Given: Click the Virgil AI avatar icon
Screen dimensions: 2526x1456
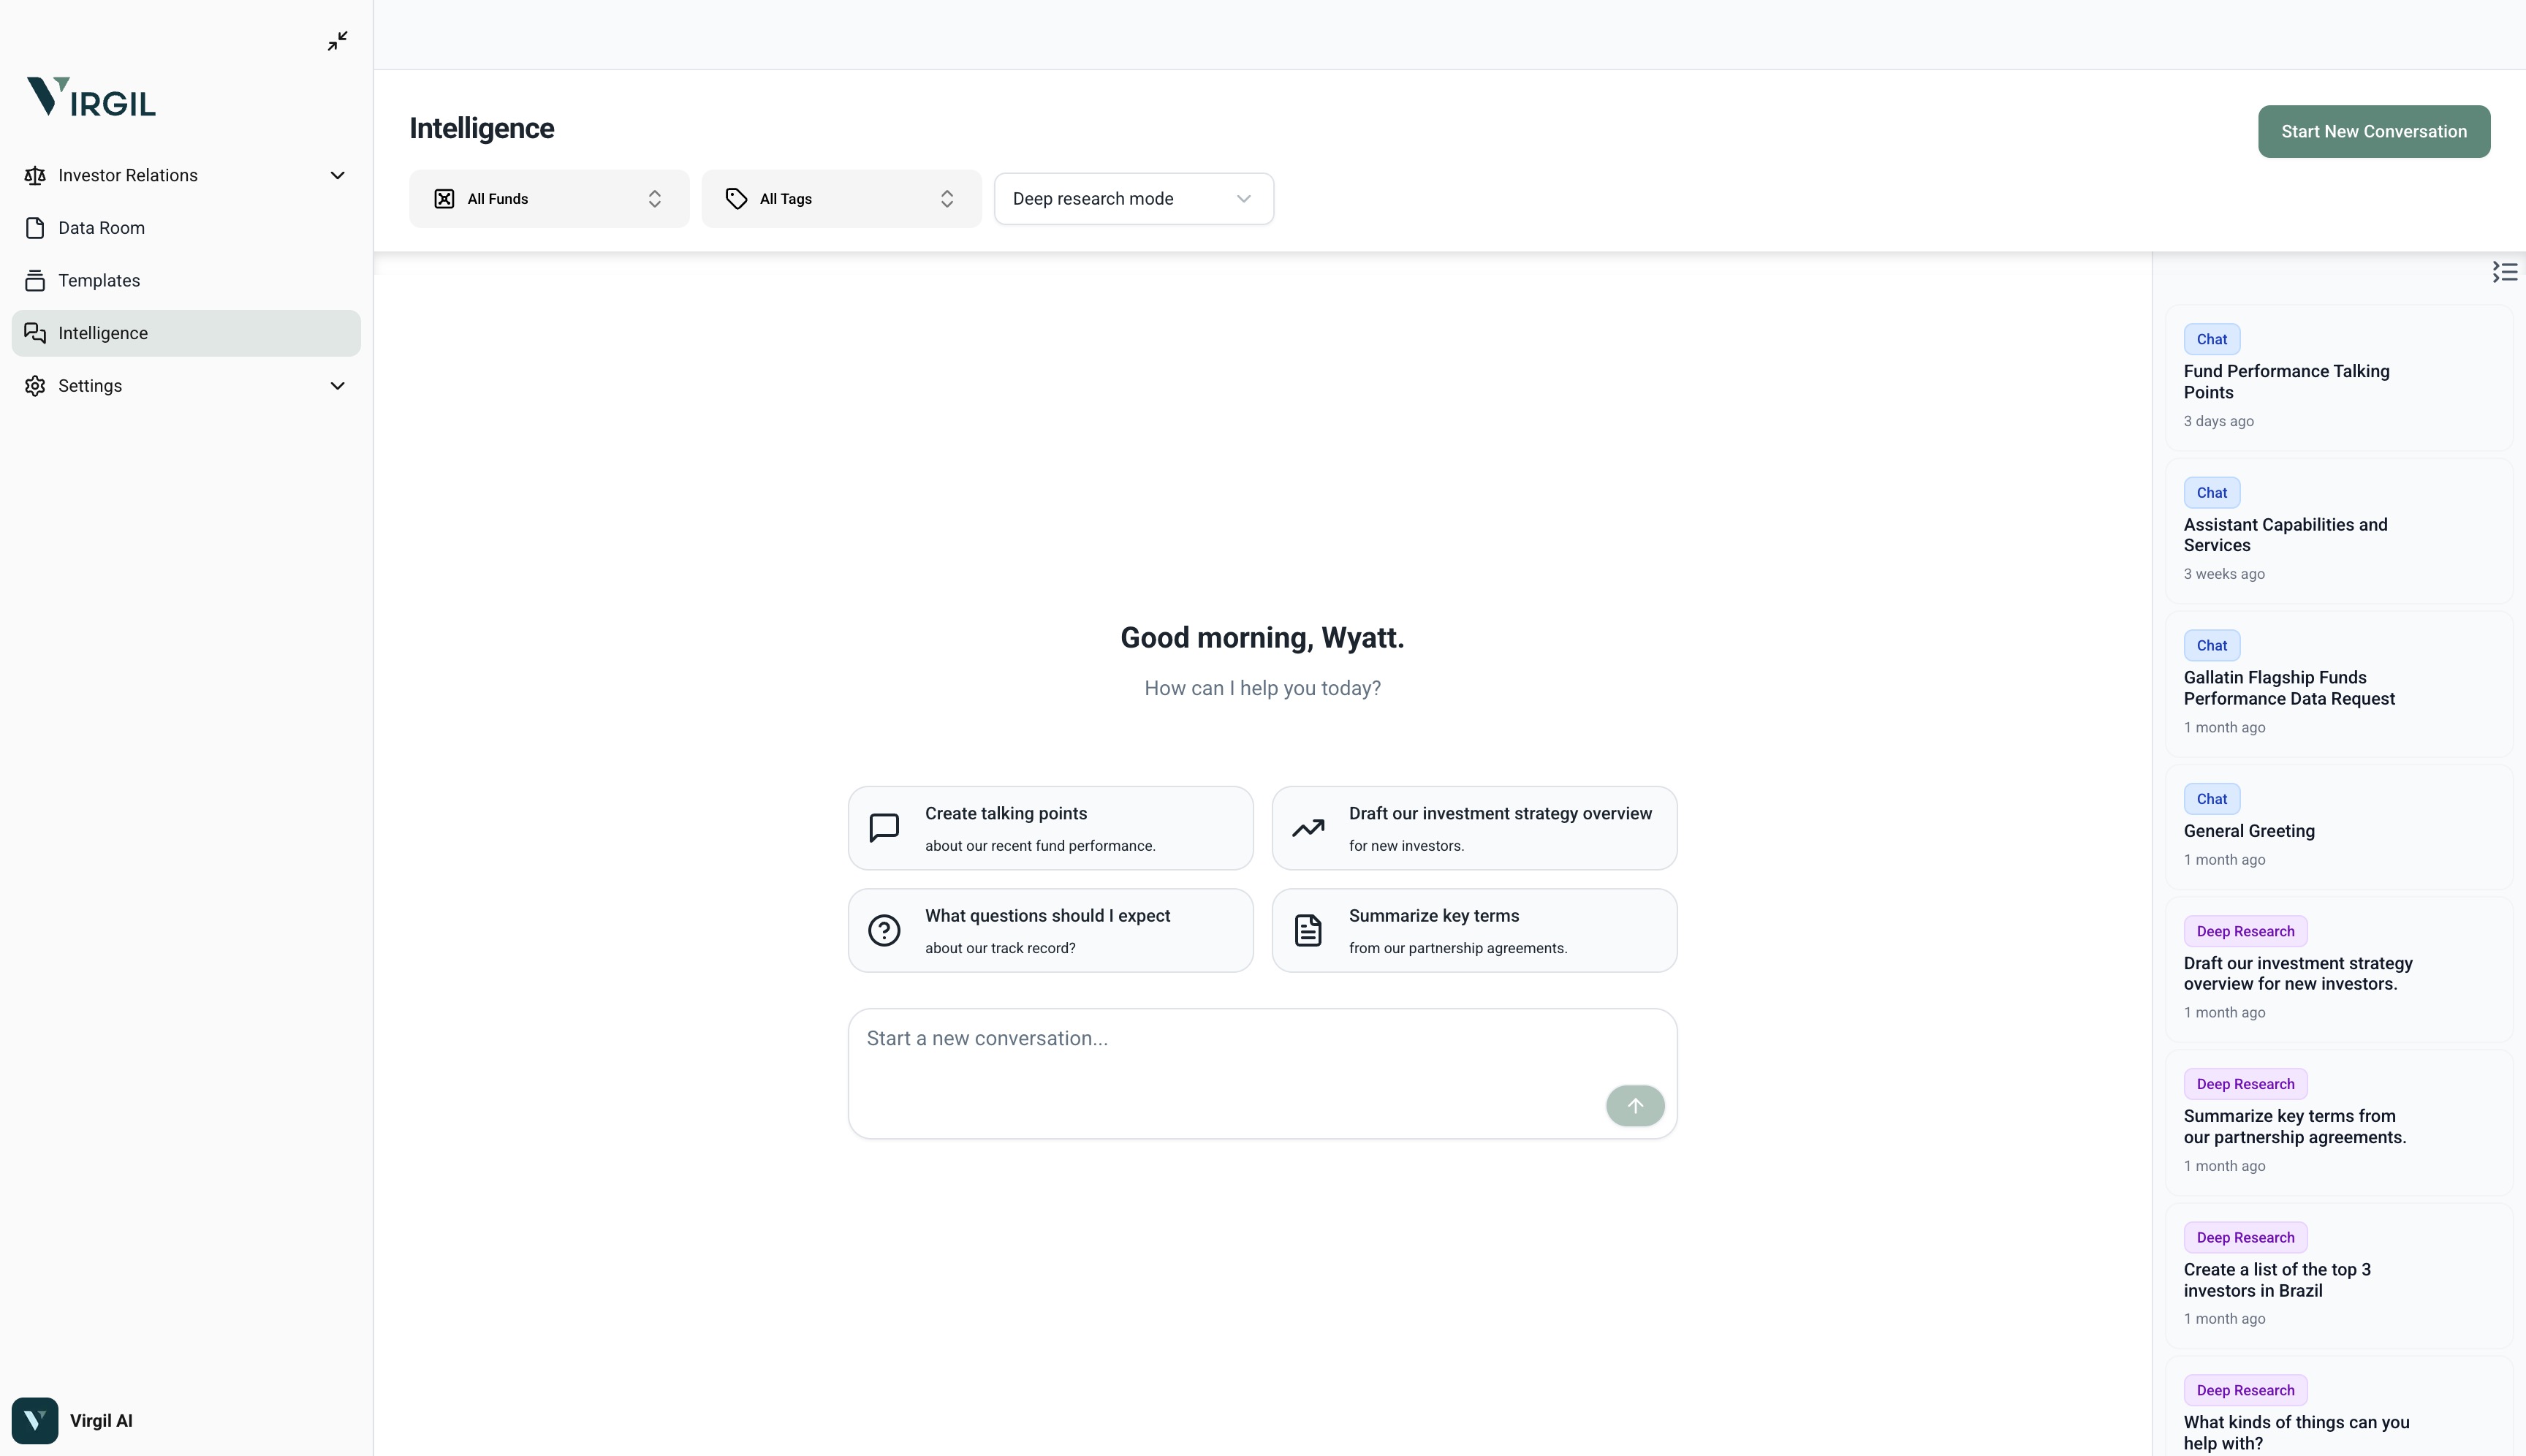Looking at the screenshot, I should click(35, 1420).
